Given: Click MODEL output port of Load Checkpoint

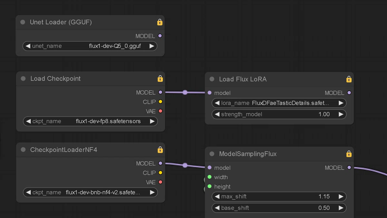Looking at the screenshot, I should pyautogui.click(x=160, y=92).
